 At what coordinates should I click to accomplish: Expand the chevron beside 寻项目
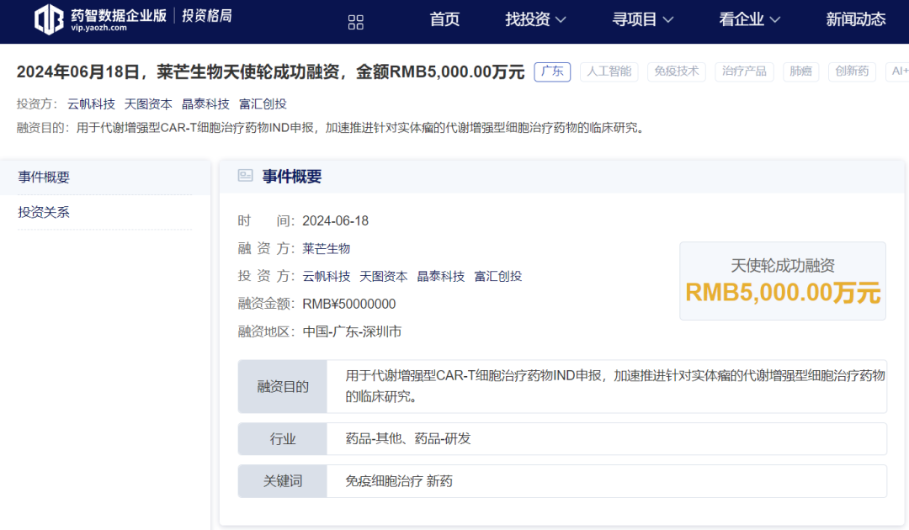click(667, 20)
